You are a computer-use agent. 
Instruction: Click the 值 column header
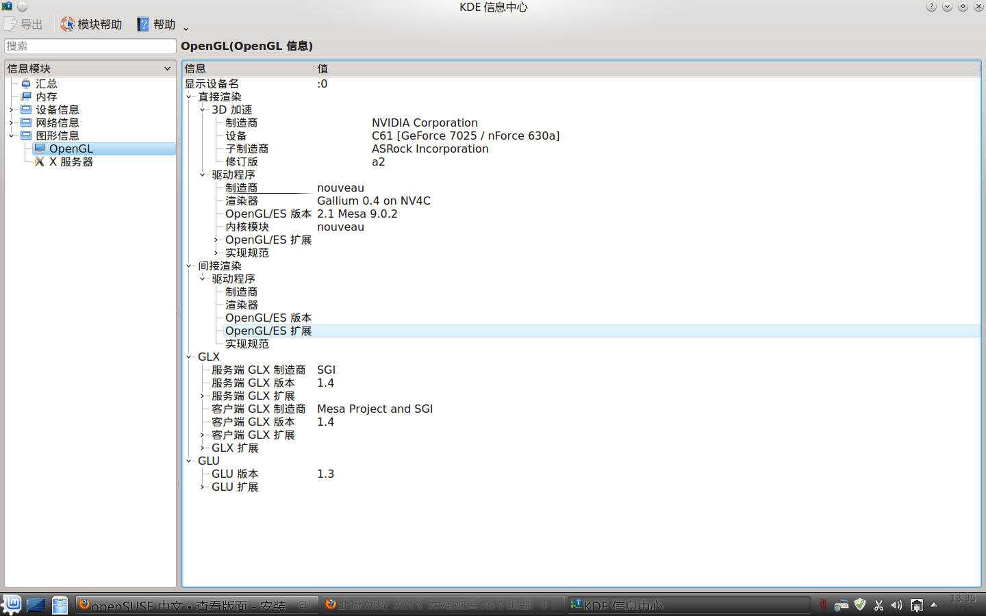[x=648, y=68]
